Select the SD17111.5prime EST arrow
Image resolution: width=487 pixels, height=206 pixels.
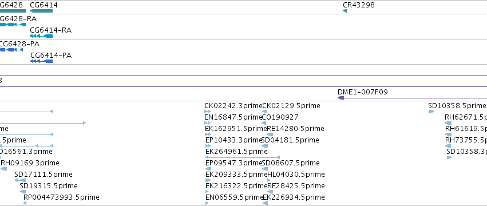pyautogui.click(x=20, y=180)
